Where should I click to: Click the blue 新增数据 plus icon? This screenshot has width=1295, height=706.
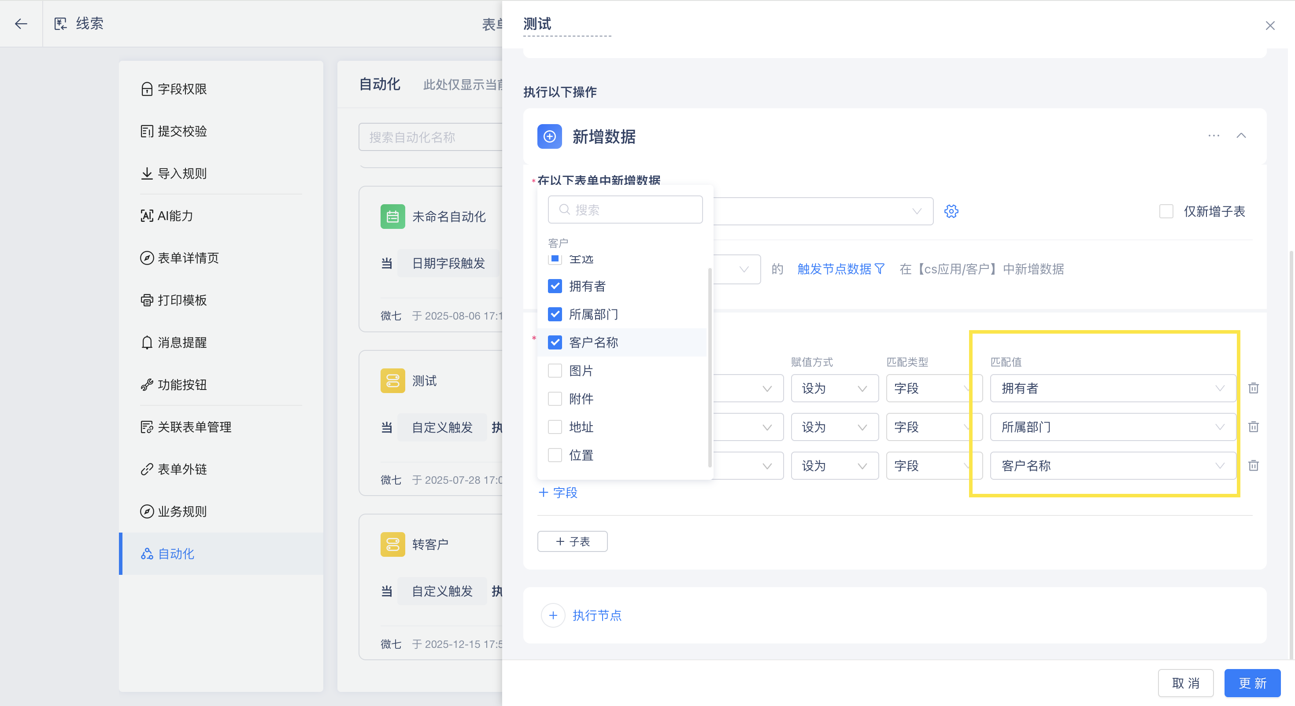pos(549,136)
